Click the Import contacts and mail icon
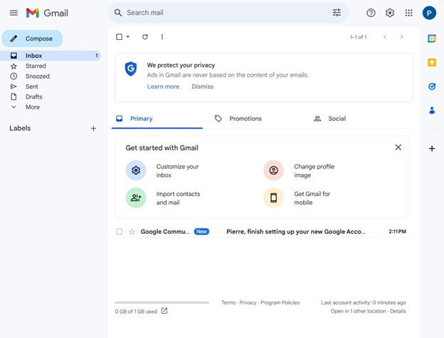This screenshot has height=338, width=444. (136, 197)
